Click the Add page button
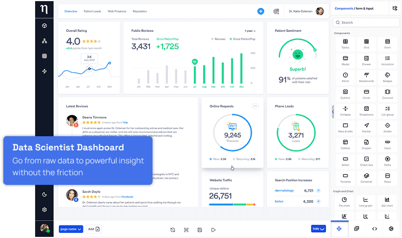Viewport: 402px width, 238px height. click(94, 229)
